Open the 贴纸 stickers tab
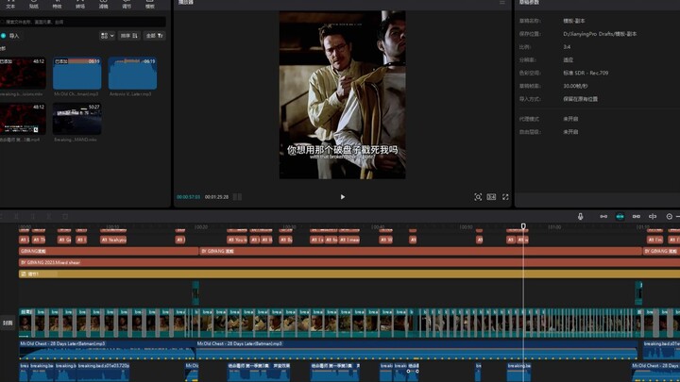 tap(34, 5)
